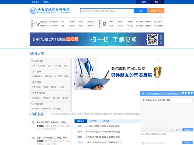Expand the 男科整形 category arrow
Screen dimensions: 194x145
[71, 75]
